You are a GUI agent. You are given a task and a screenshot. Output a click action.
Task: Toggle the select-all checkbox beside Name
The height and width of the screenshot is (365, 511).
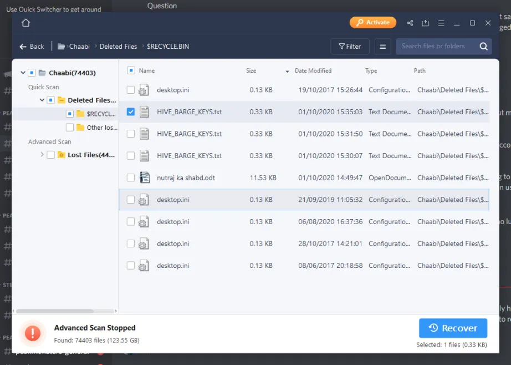131,70
